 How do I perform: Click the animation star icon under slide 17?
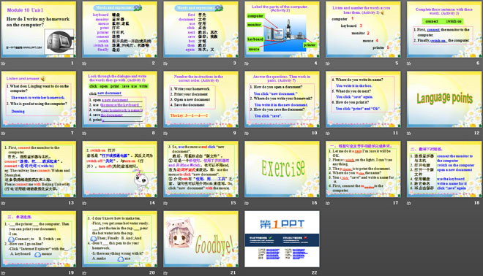click(328, 203)
